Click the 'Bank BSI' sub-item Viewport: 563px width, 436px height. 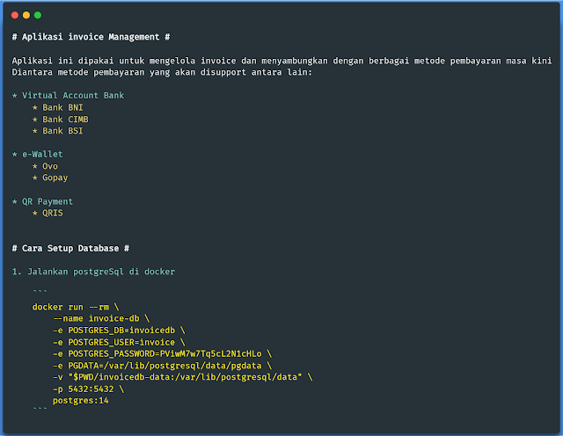click(57, 131)
